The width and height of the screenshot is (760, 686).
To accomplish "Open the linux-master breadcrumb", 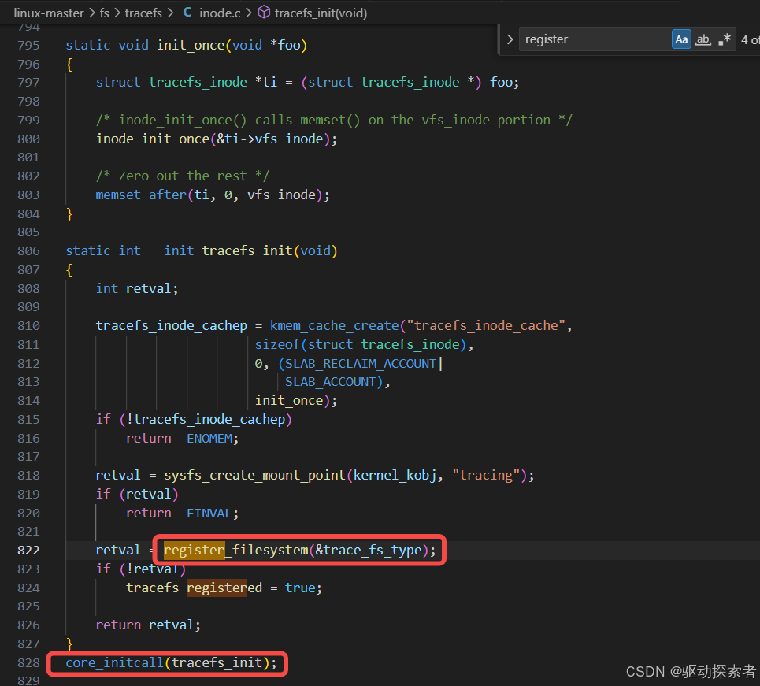I will [49, 13].
